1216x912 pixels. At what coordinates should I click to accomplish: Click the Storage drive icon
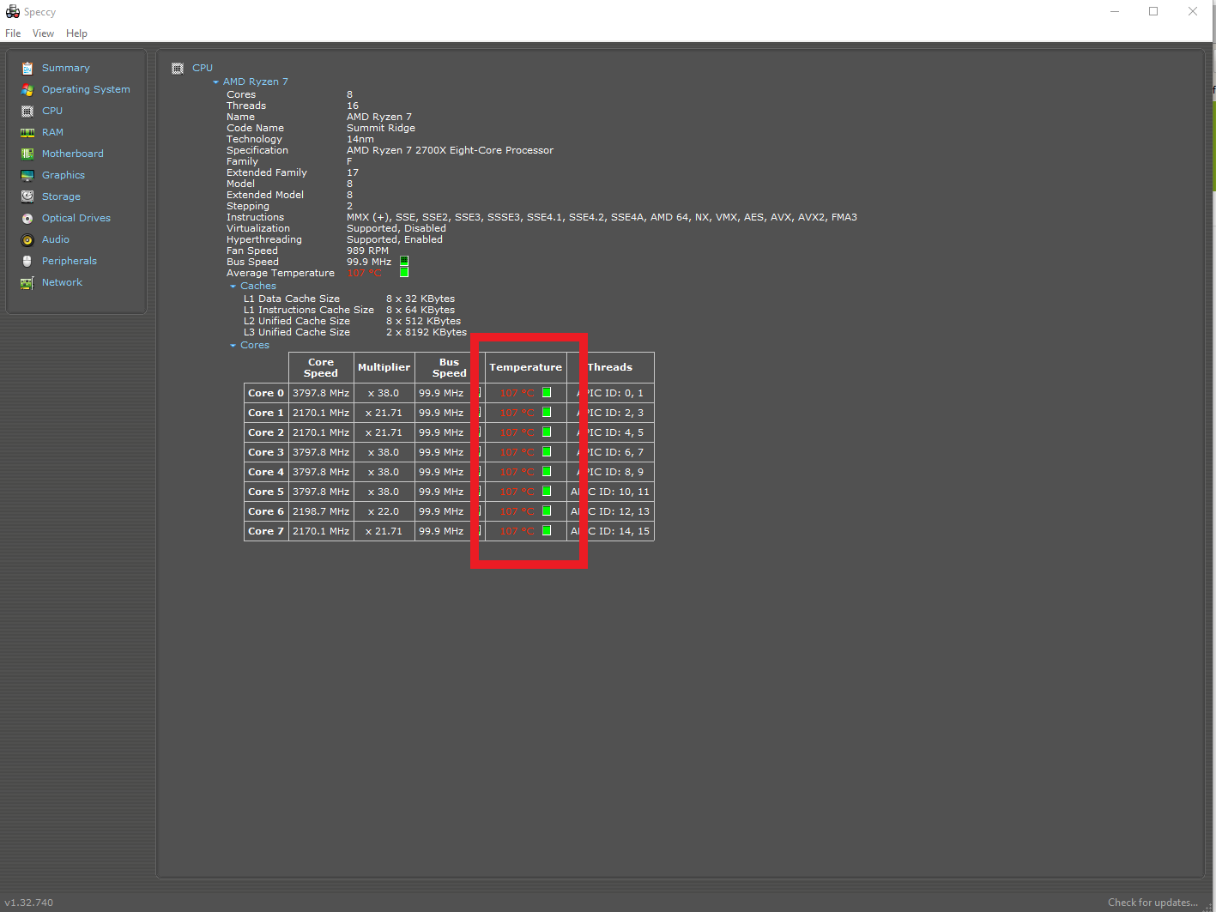point(28,196)
